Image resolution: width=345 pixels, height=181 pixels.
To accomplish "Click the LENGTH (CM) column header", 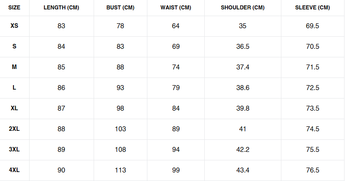I will pyautogui.click(x=61, y=8).
